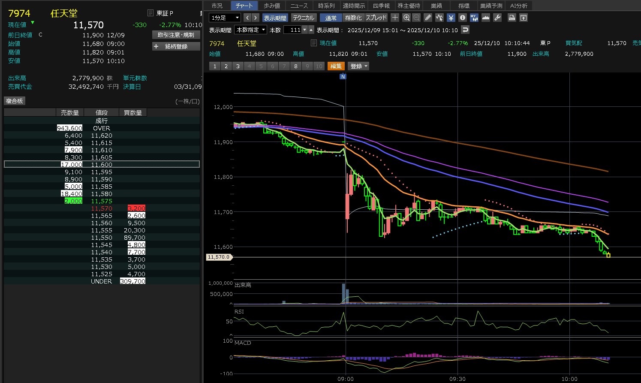Click the info circle icon
The width and height of the screenshot is (641, 383).
462,18
